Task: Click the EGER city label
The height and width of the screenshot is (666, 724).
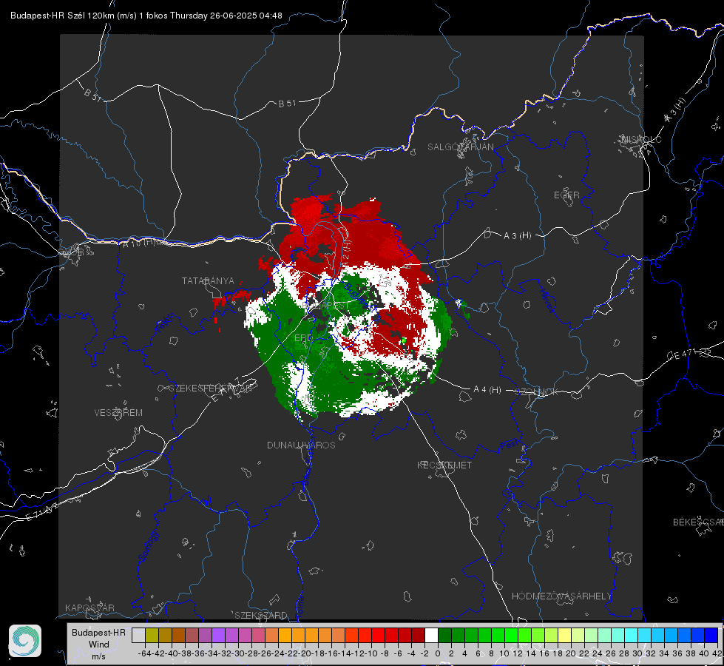Action: point(566,195)
